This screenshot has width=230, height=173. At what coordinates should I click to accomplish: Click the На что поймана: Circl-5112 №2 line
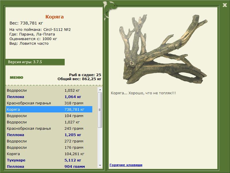tap(40, 30)
